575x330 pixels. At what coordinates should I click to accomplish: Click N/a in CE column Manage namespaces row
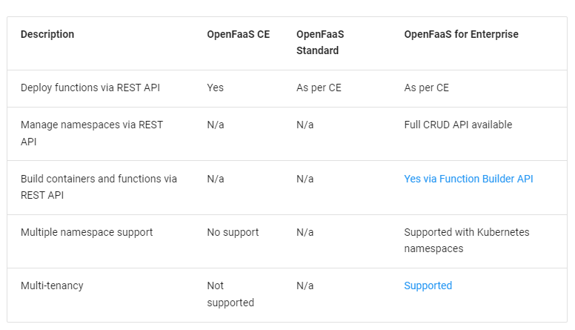pos(216,125)
